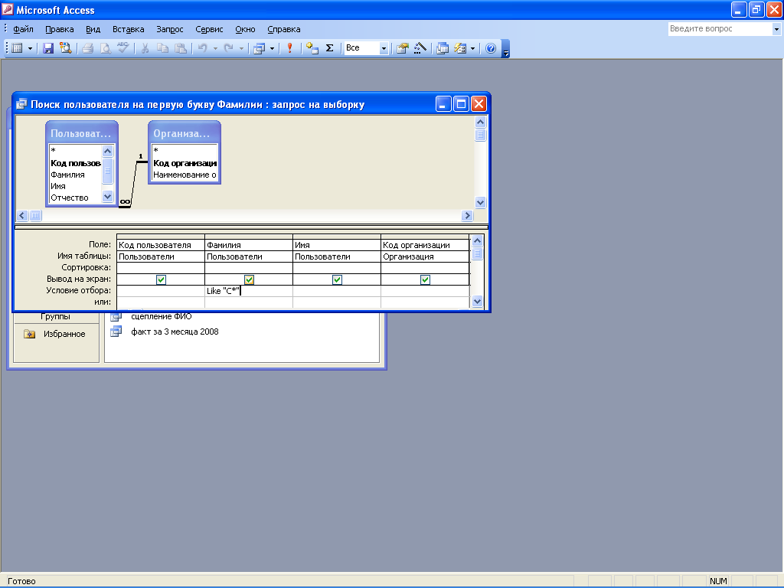
Task: Show the Database Window icon
Action: [x=443, y=48]
